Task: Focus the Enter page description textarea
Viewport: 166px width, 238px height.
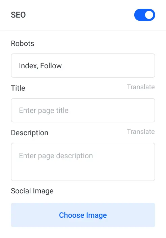Action: 83,162
